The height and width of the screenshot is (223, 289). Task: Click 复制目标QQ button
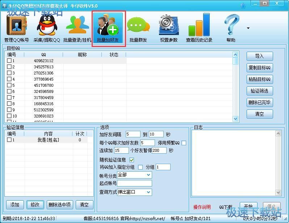260,68
